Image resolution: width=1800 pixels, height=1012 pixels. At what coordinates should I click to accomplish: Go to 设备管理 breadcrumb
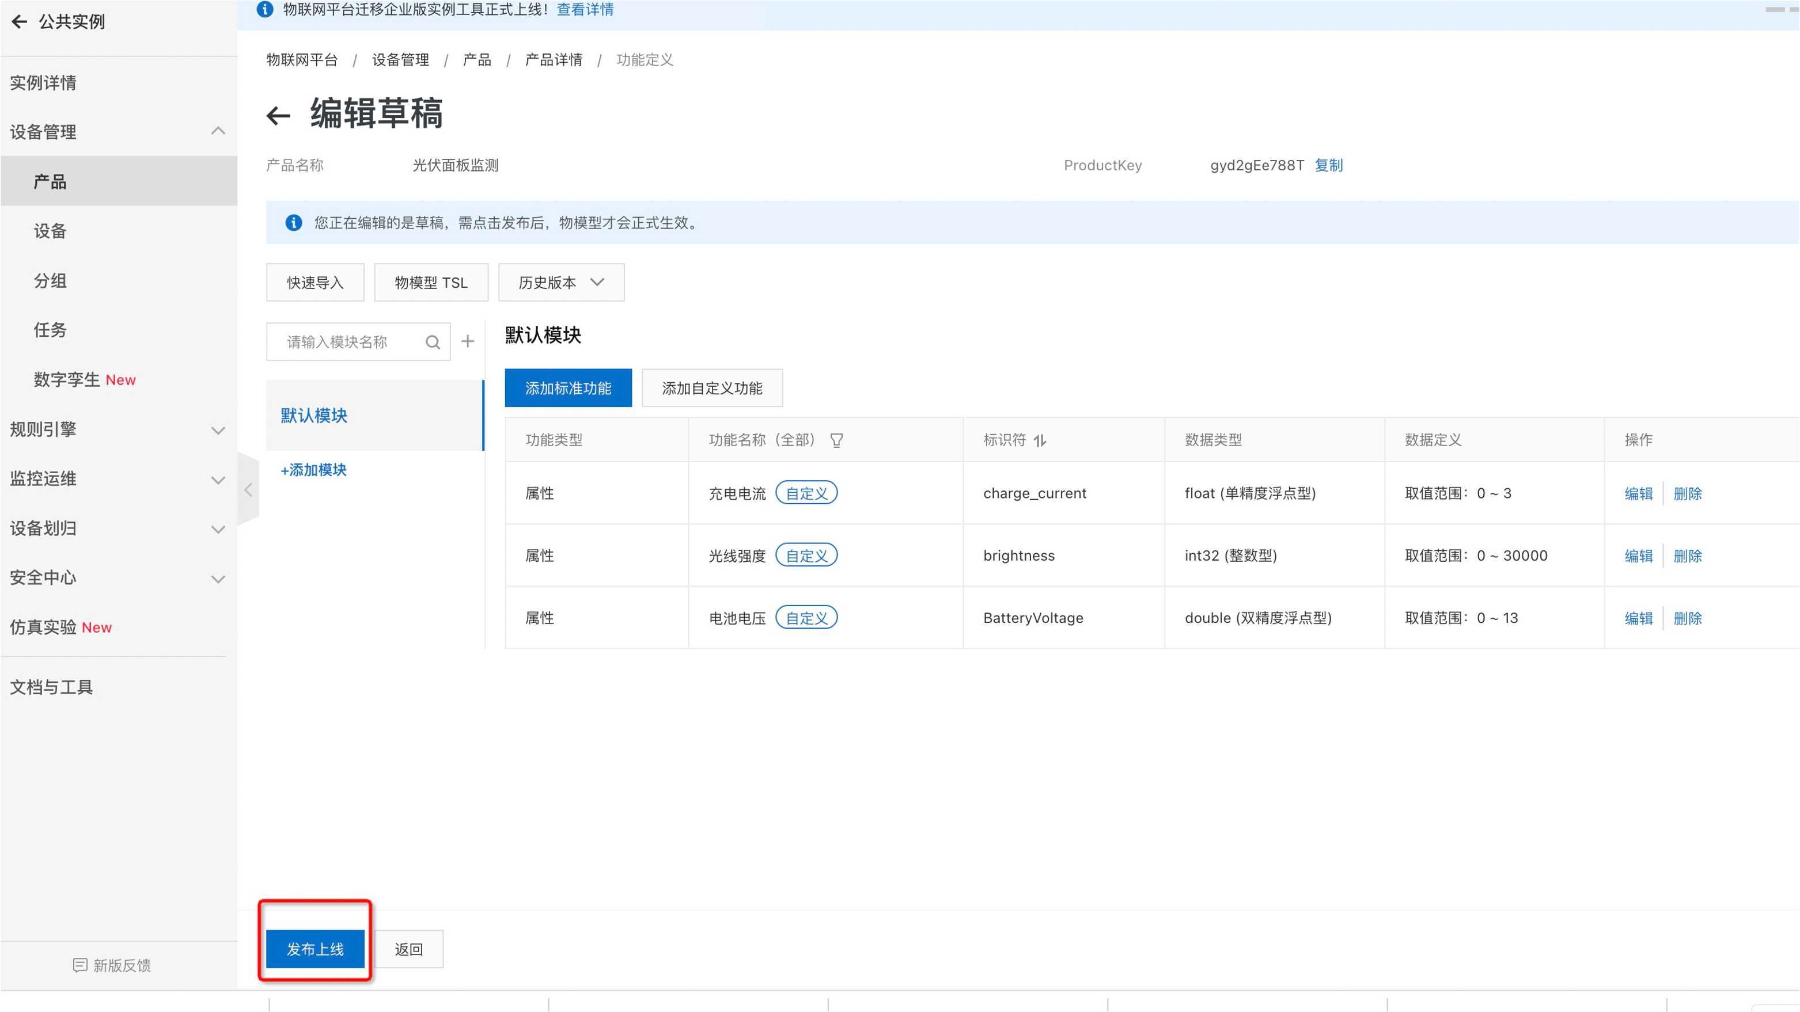[400, 59]
